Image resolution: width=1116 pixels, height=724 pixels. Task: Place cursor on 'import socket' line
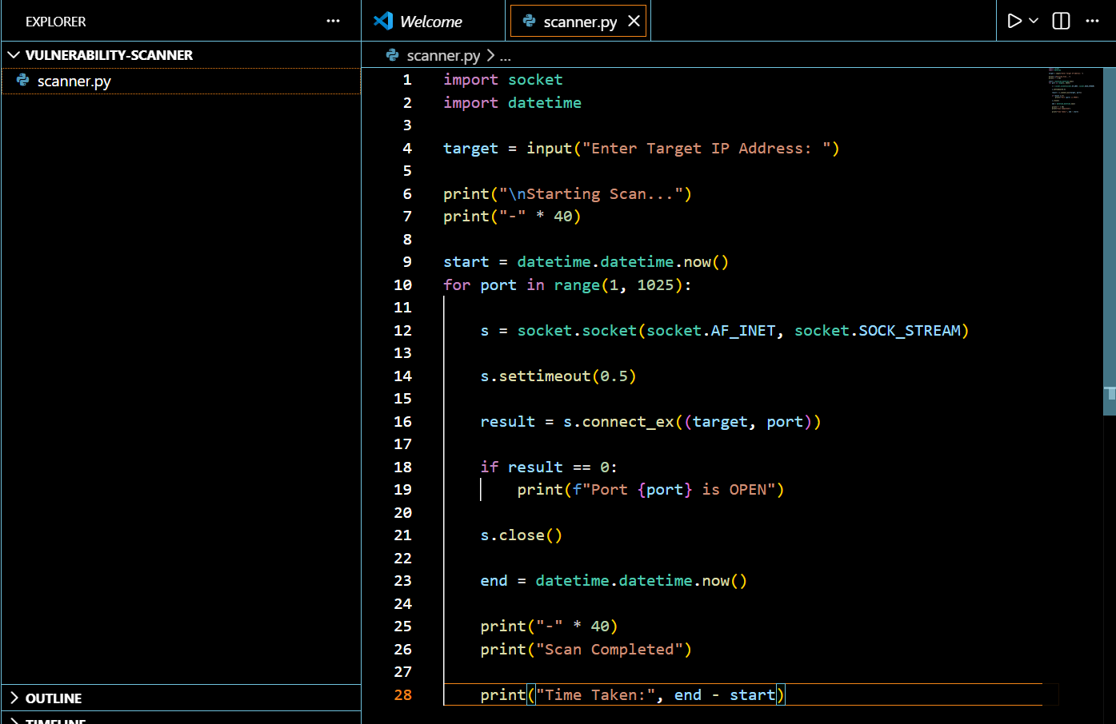pos(502,80)
